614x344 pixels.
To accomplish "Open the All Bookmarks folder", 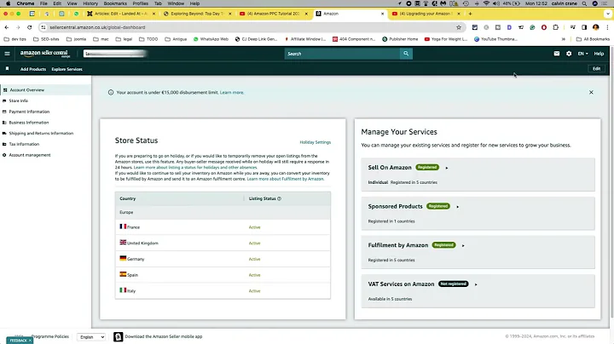I will pyautogui.click(x=593, y=39).
